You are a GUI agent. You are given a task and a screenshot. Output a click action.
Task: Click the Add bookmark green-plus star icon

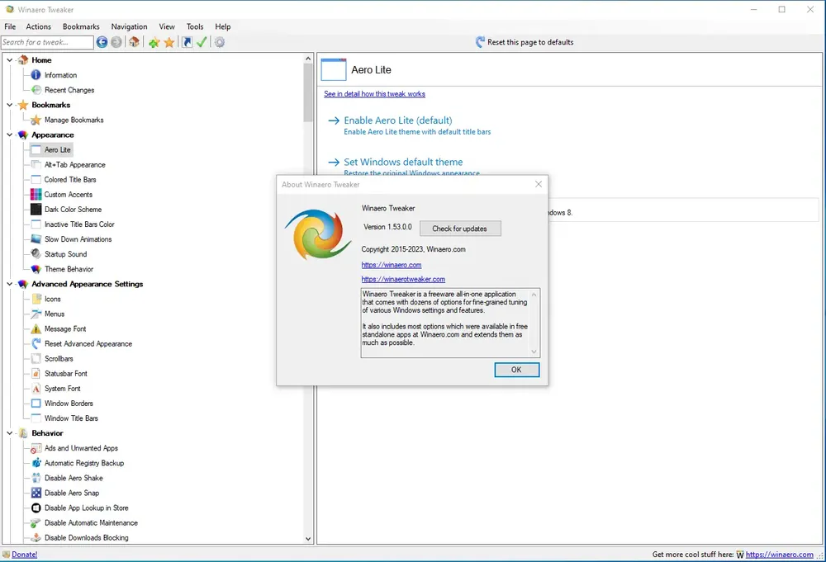pyautogui.click(x=154, y=43)
